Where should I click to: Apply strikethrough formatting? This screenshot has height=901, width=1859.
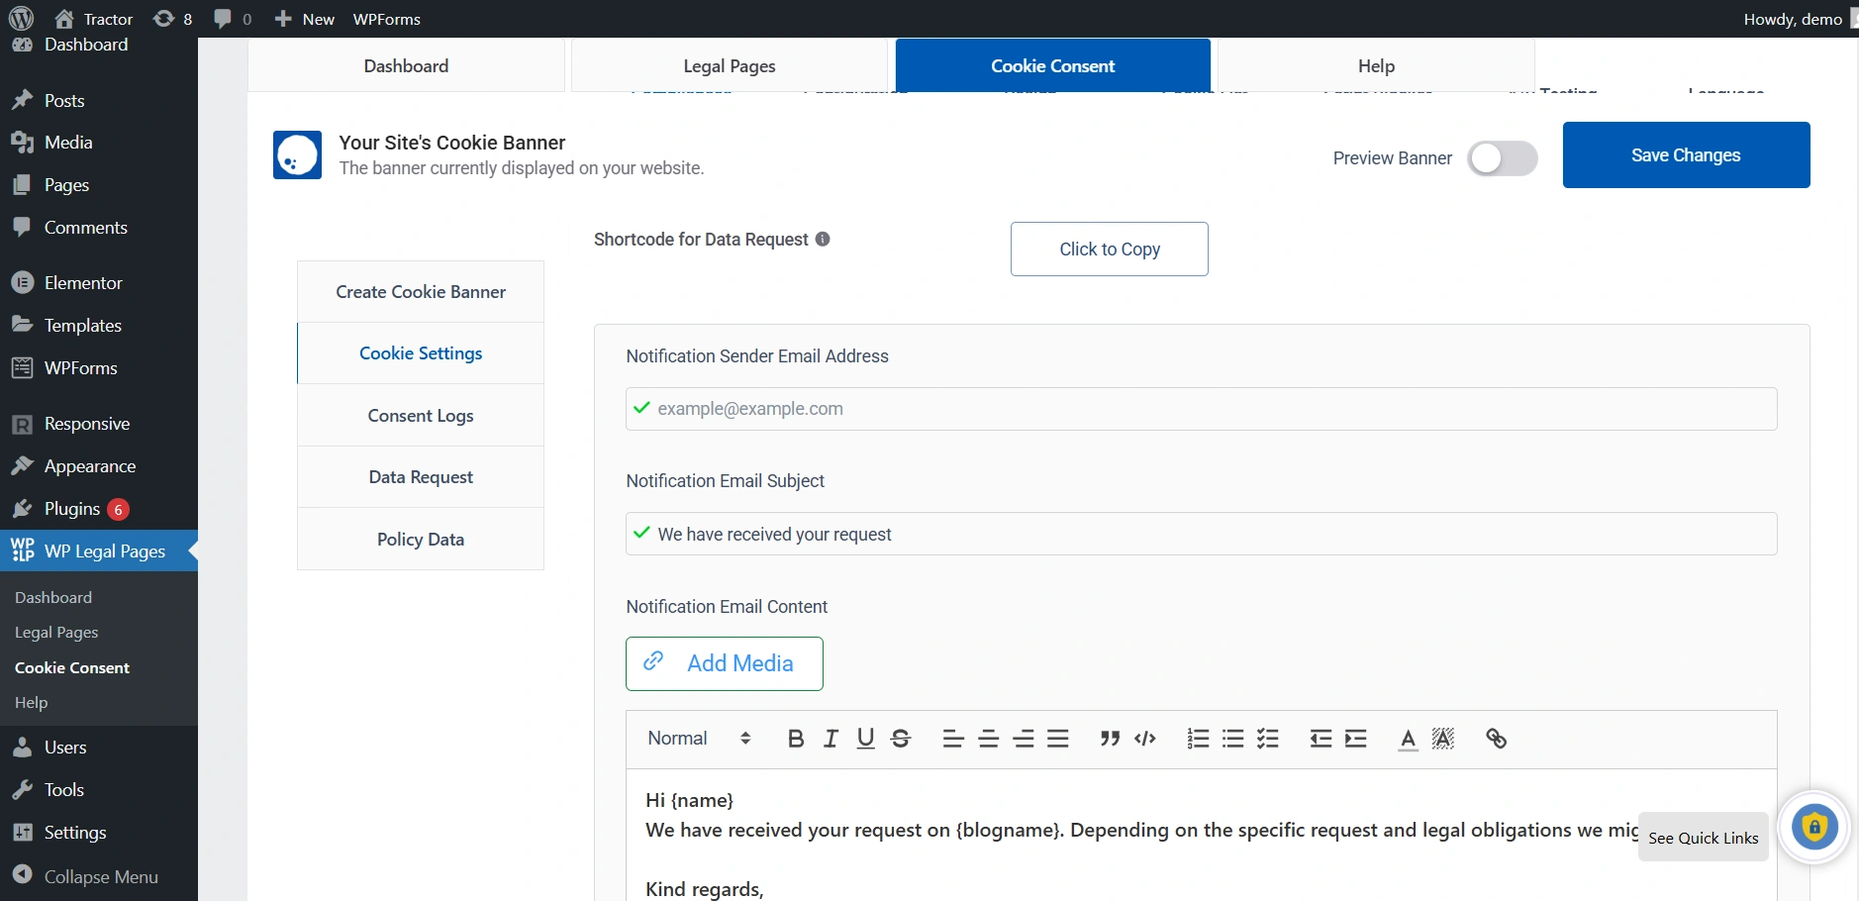click(x=901, y=739)
